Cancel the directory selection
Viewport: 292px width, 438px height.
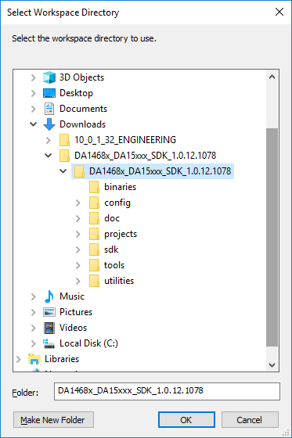click(250, 419)
